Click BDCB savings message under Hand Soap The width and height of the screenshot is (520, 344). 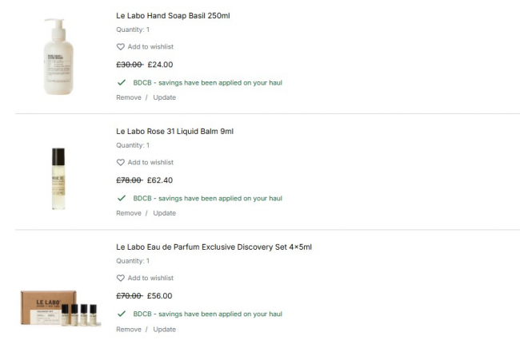tap(207, 82)
